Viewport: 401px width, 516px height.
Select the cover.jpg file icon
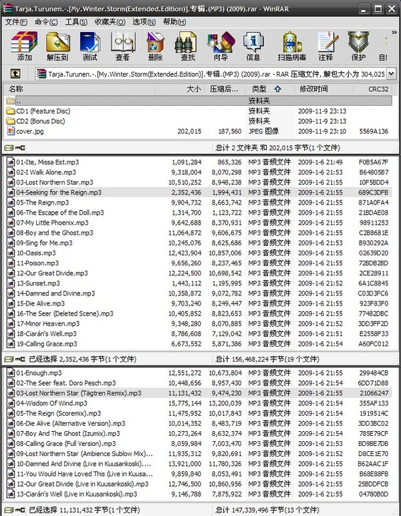[11, 131]
